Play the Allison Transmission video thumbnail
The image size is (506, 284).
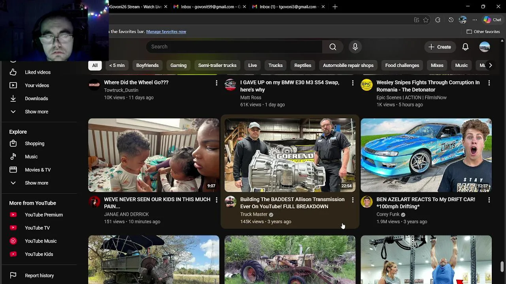click(290, 155)
